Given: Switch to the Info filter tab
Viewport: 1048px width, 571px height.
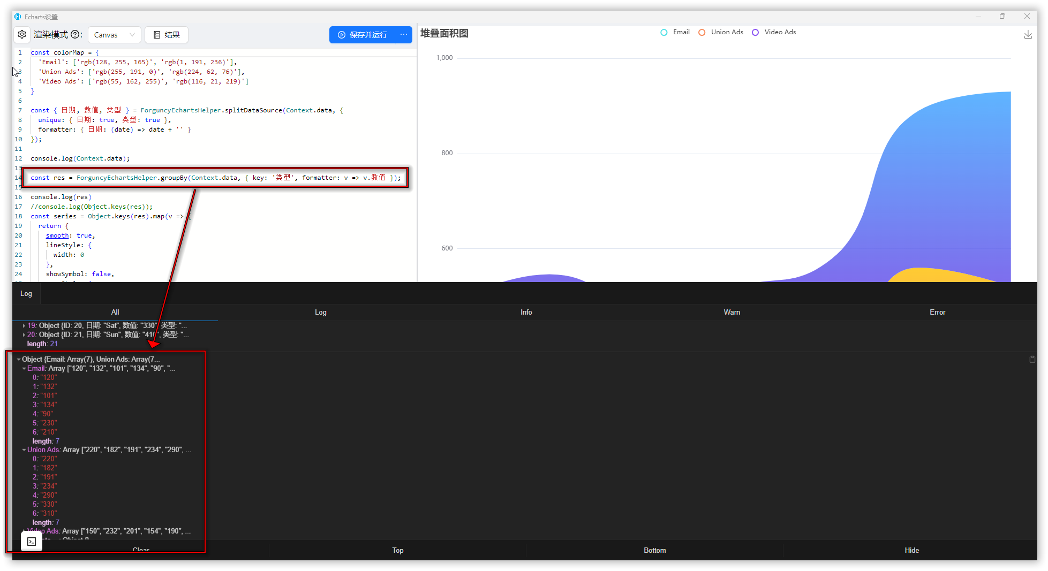Looking at the screenshot, I should tap(526, 312).
